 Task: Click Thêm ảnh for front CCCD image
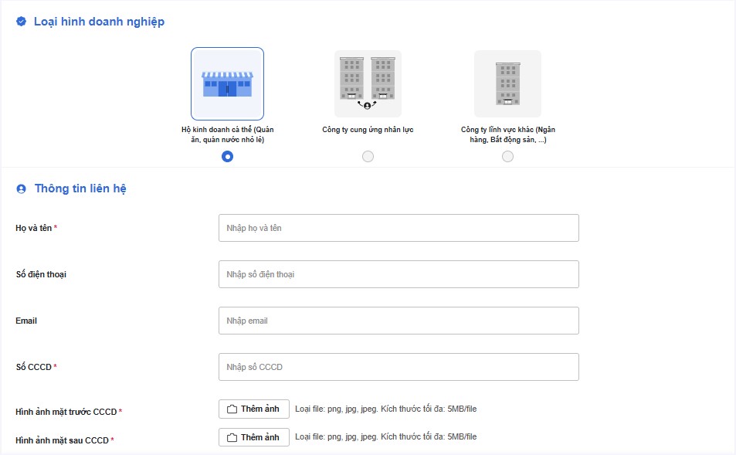tap(254, 409)
